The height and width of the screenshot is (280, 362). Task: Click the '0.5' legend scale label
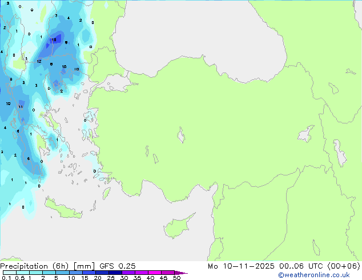(19, 278)
